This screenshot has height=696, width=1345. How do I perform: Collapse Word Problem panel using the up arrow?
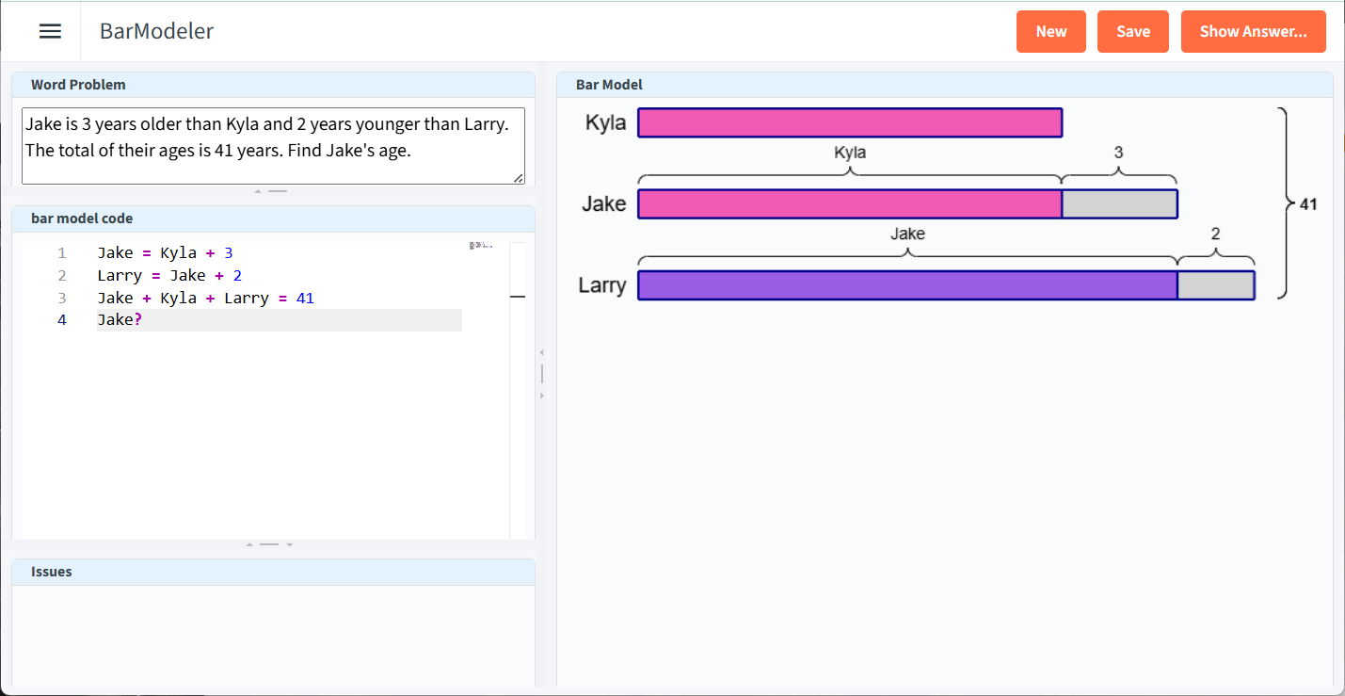point(258,191)
